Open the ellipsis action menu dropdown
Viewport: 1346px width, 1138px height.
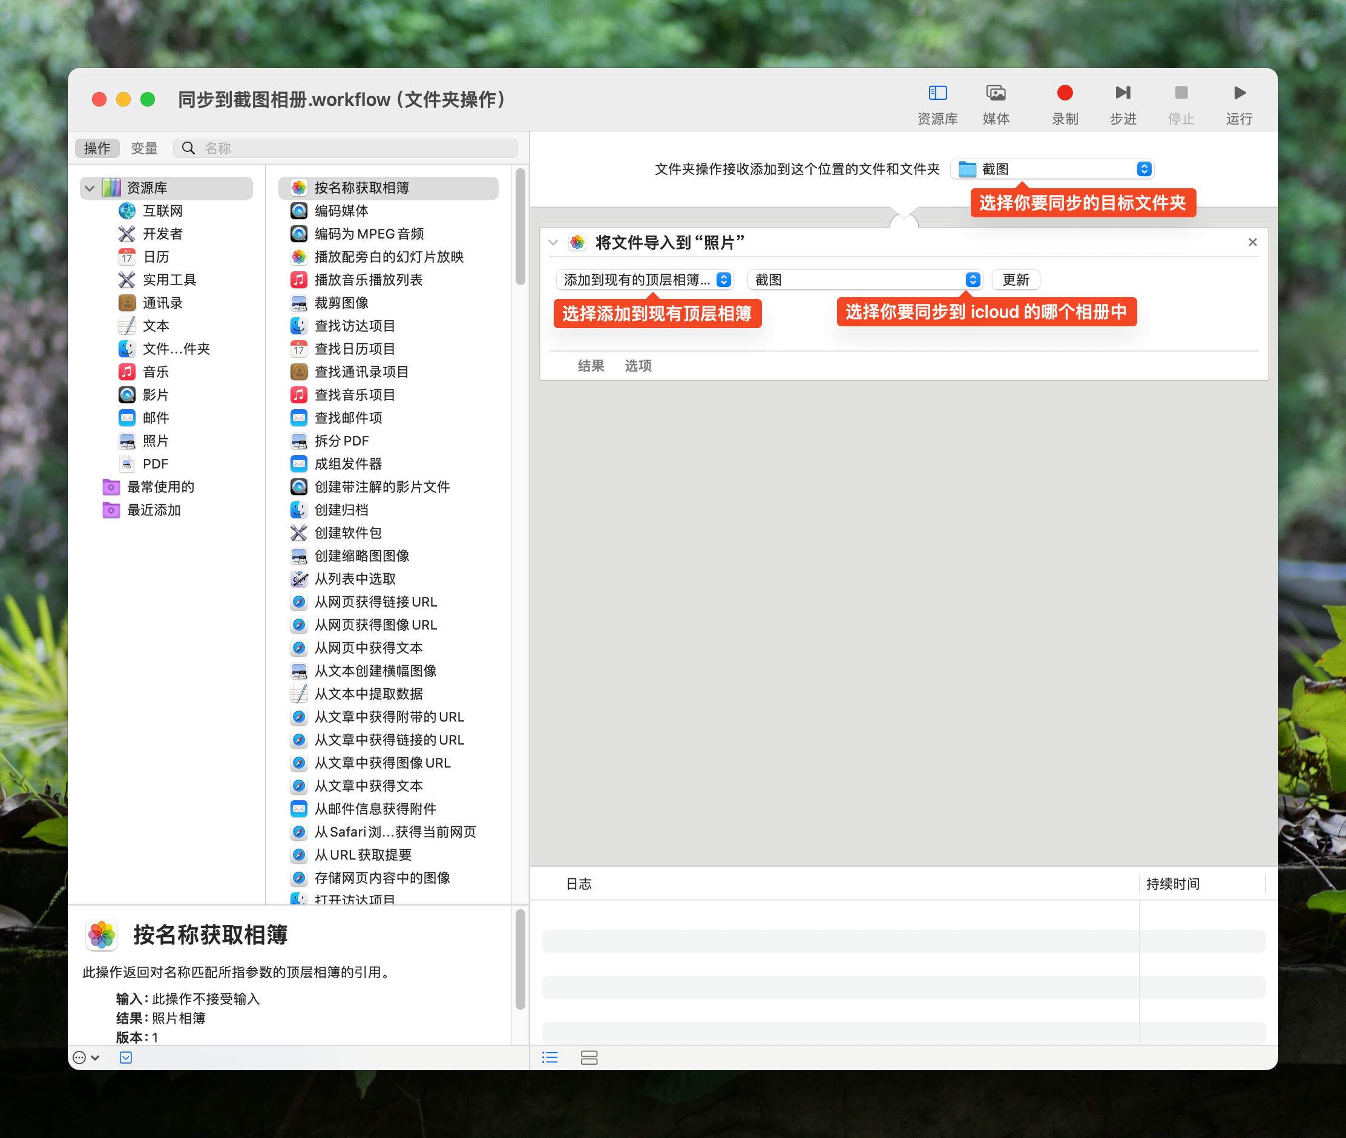coord(87,1058)
